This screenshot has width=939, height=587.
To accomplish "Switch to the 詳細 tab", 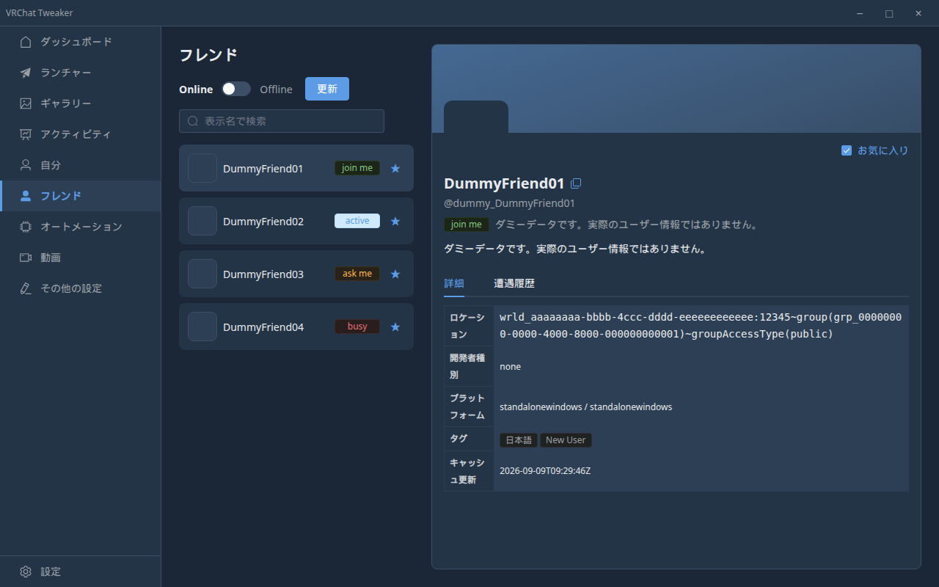I will (454, 283).
